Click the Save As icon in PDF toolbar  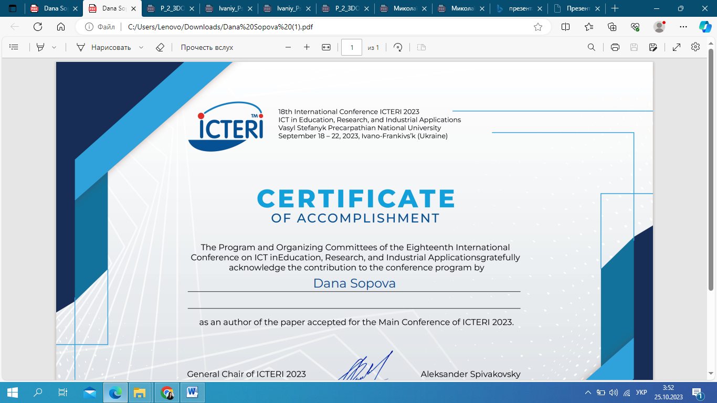coord(653,47)
